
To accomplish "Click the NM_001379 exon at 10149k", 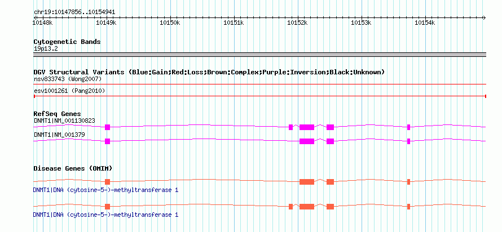I will (x=107, y=141).
